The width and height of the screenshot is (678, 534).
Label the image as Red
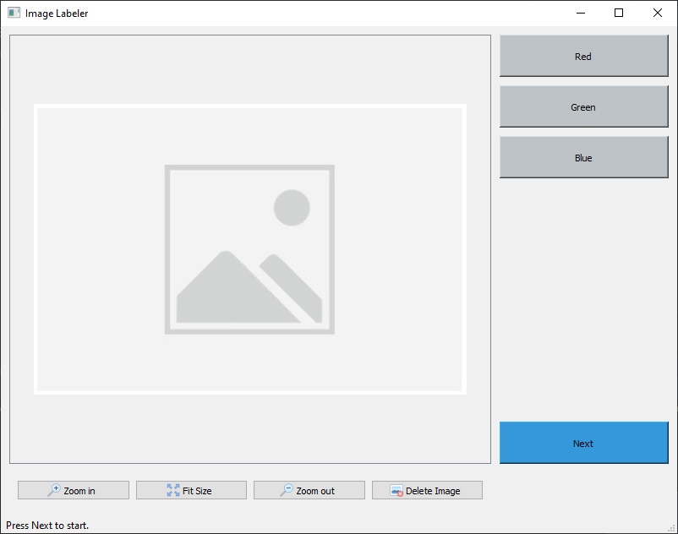tap(583, 56)
